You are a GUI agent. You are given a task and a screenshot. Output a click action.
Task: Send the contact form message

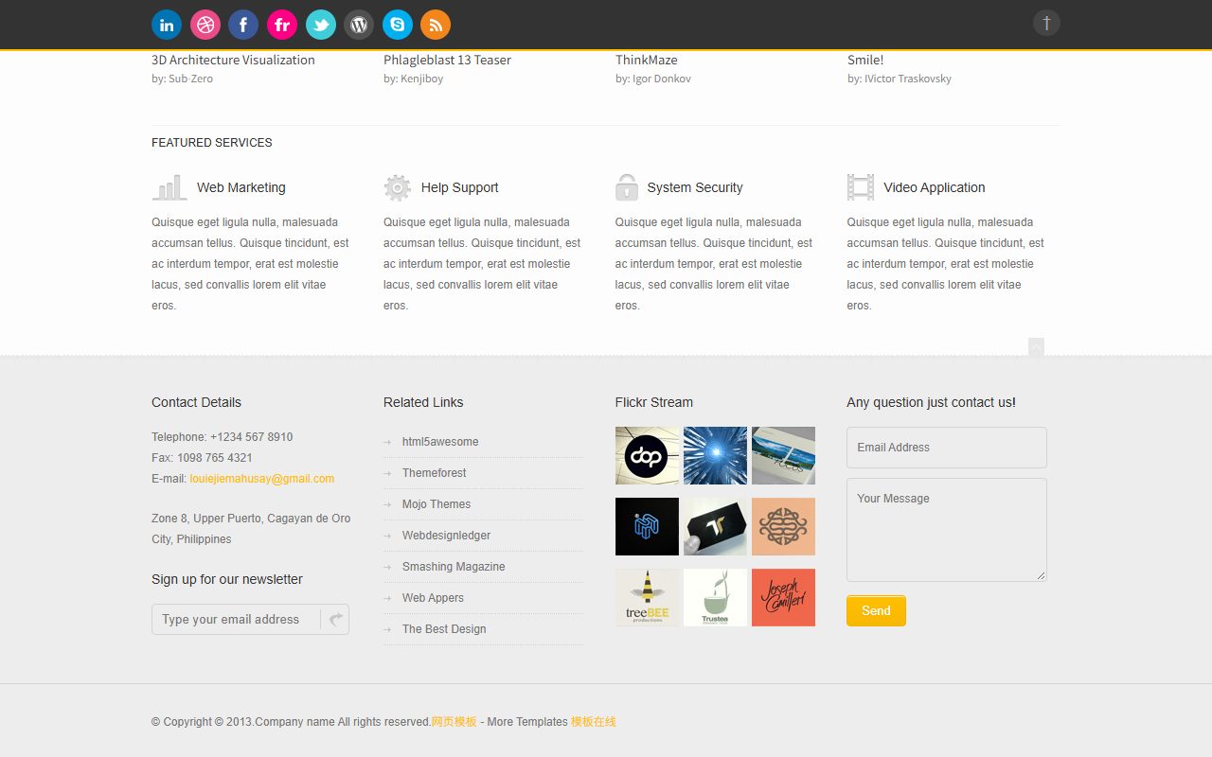click(876, 610)
